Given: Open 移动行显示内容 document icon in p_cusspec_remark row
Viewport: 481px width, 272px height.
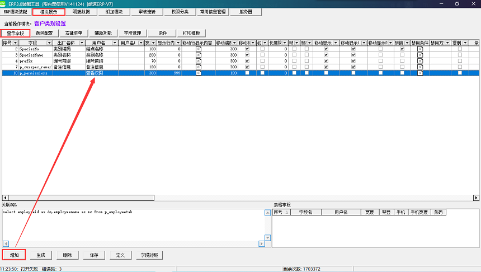Looking at the screenshot, I should pos(198,67).
